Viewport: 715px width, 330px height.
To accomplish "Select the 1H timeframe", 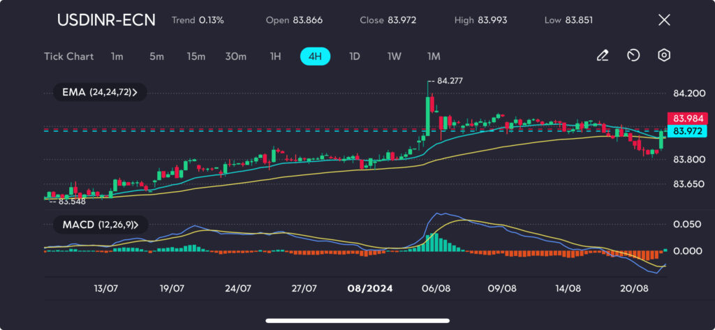I will pyautogui.click(x=275, y=57).
